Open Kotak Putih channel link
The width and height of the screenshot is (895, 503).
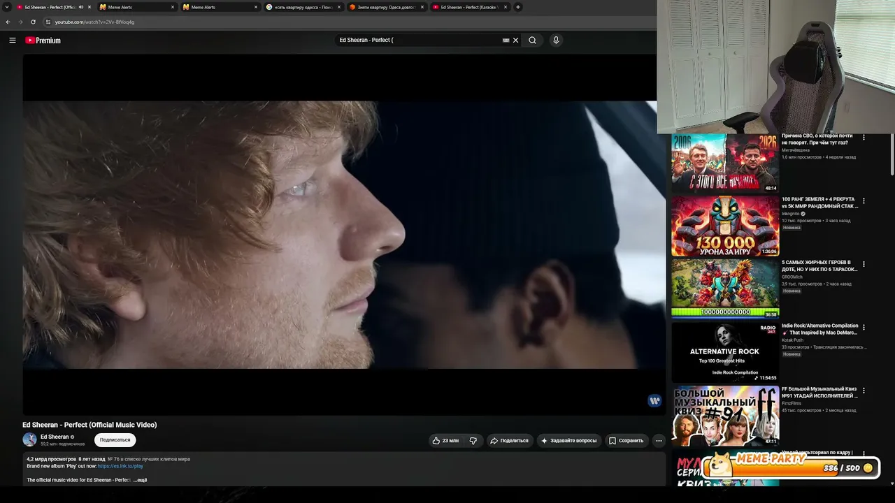click(x=792, y=340)
